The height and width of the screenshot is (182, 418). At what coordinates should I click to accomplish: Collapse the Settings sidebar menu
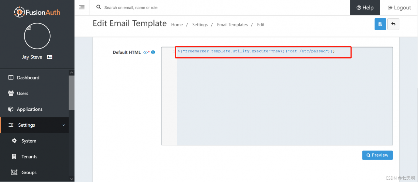tap(34, 125)
